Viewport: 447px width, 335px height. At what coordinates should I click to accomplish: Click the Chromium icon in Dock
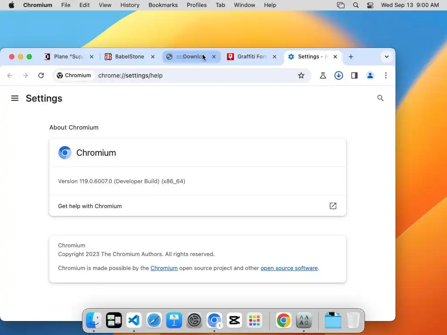pos(214,320)
